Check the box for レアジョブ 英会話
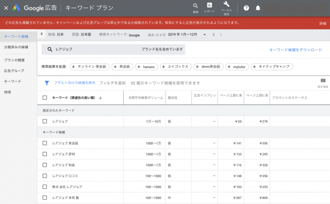This screenshot has width=330, height=204. 45,143
